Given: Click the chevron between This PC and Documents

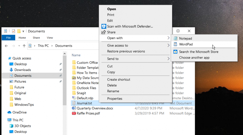Looking at the screenshot, I should coord(52,46).
